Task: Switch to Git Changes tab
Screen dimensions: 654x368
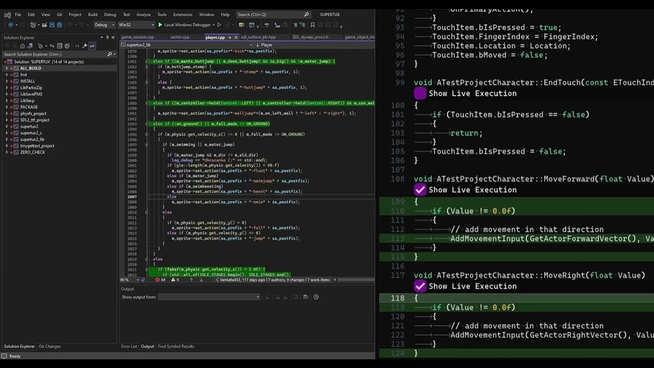Action: coord(50,347)
